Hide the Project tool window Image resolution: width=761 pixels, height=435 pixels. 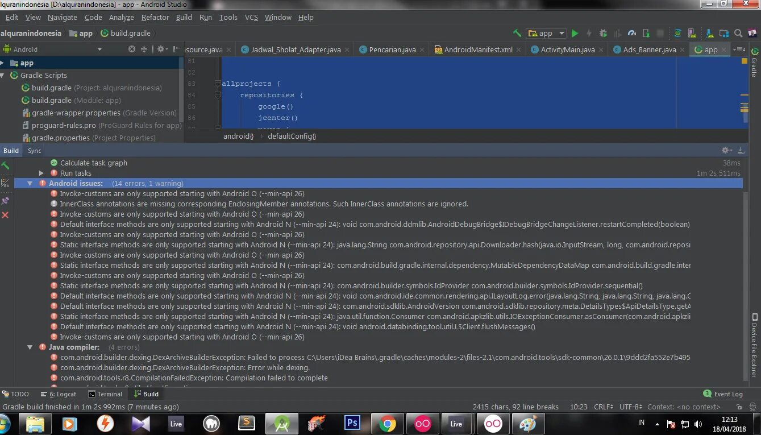[x=176, y=49]
